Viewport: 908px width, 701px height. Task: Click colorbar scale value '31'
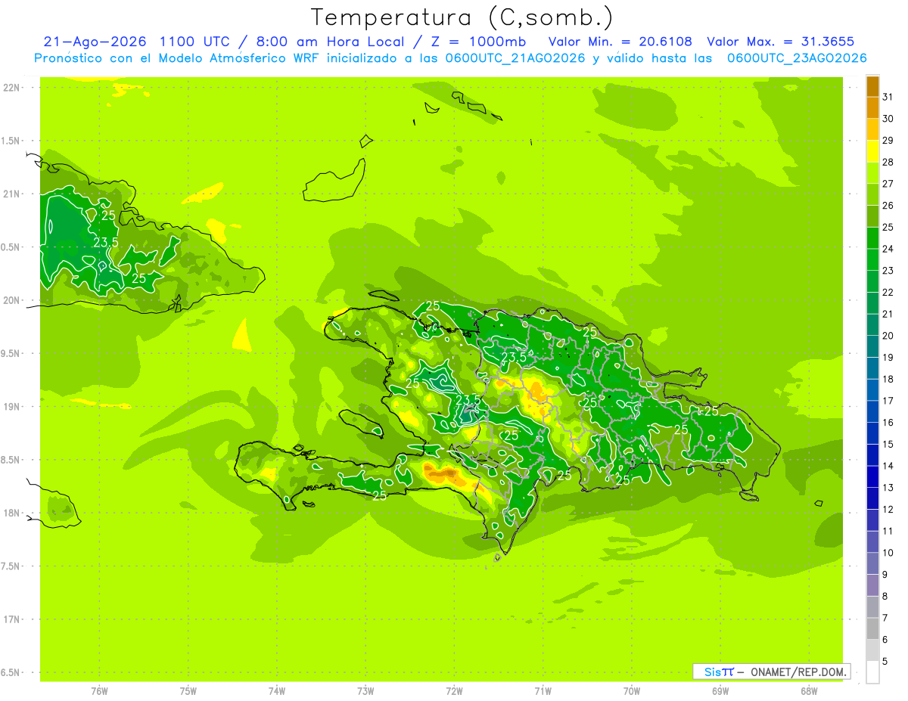pos(888,97)
